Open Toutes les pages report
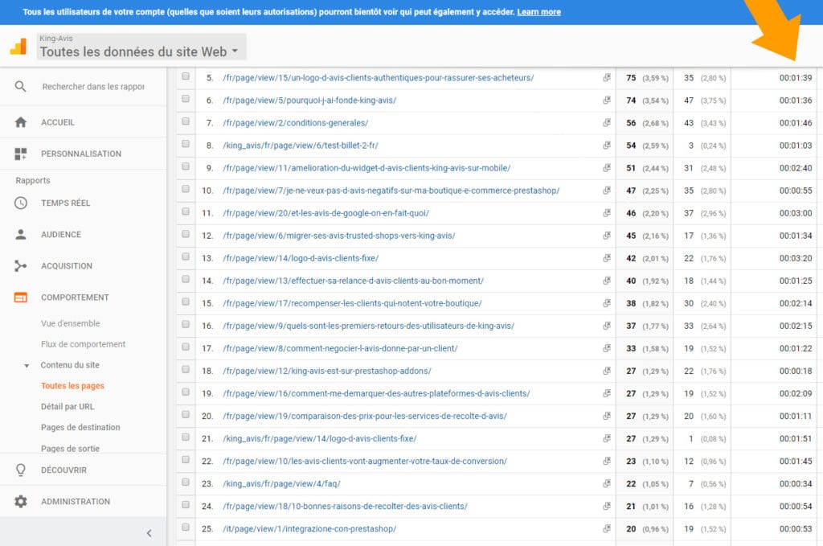 pyautogui.click(x=72, y=386)
